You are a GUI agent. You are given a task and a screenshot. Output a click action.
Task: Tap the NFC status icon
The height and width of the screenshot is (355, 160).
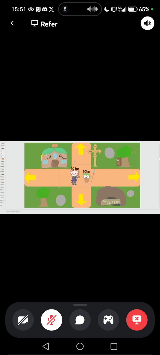coord(38,9)
